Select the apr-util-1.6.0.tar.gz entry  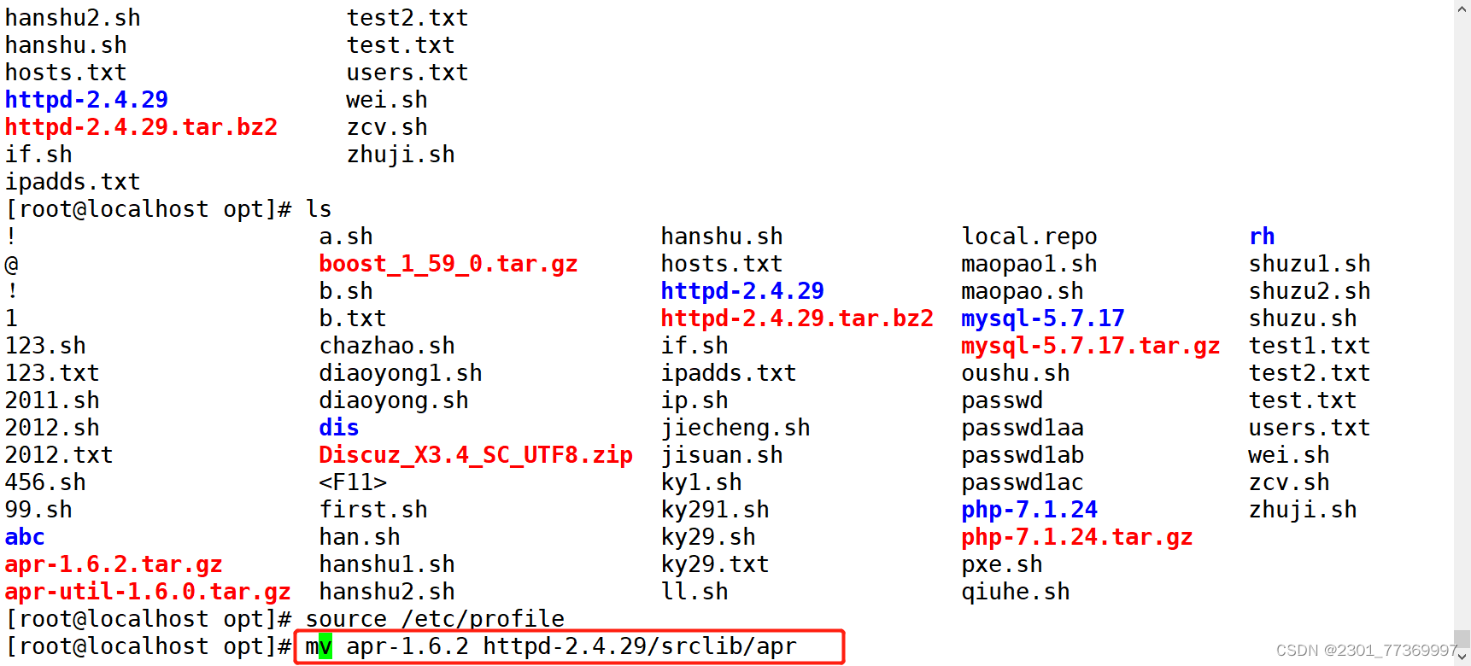[148, 592]
